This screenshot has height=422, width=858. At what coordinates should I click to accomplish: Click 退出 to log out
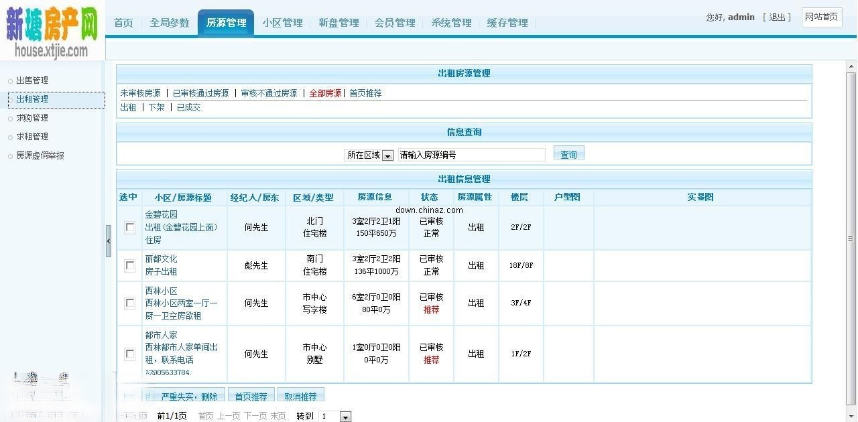777,17
